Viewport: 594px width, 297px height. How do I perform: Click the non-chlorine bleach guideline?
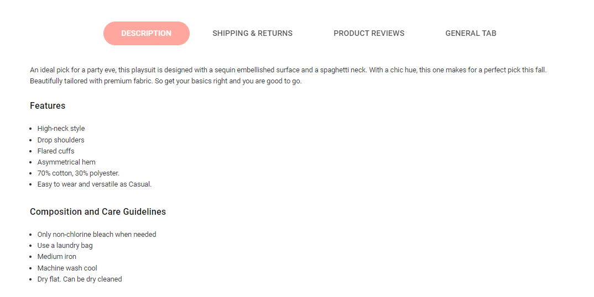pyautogui.click(x=97, y=235)
